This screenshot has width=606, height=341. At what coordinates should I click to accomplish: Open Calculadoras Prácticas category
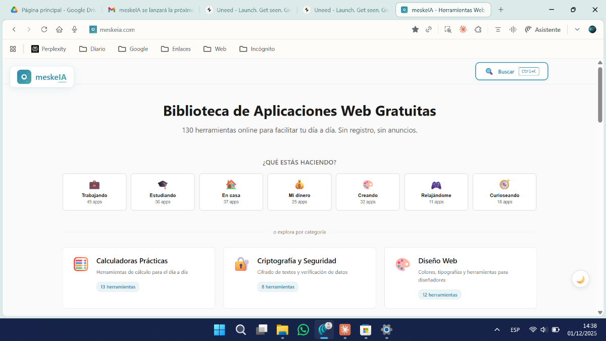(132, 261)
